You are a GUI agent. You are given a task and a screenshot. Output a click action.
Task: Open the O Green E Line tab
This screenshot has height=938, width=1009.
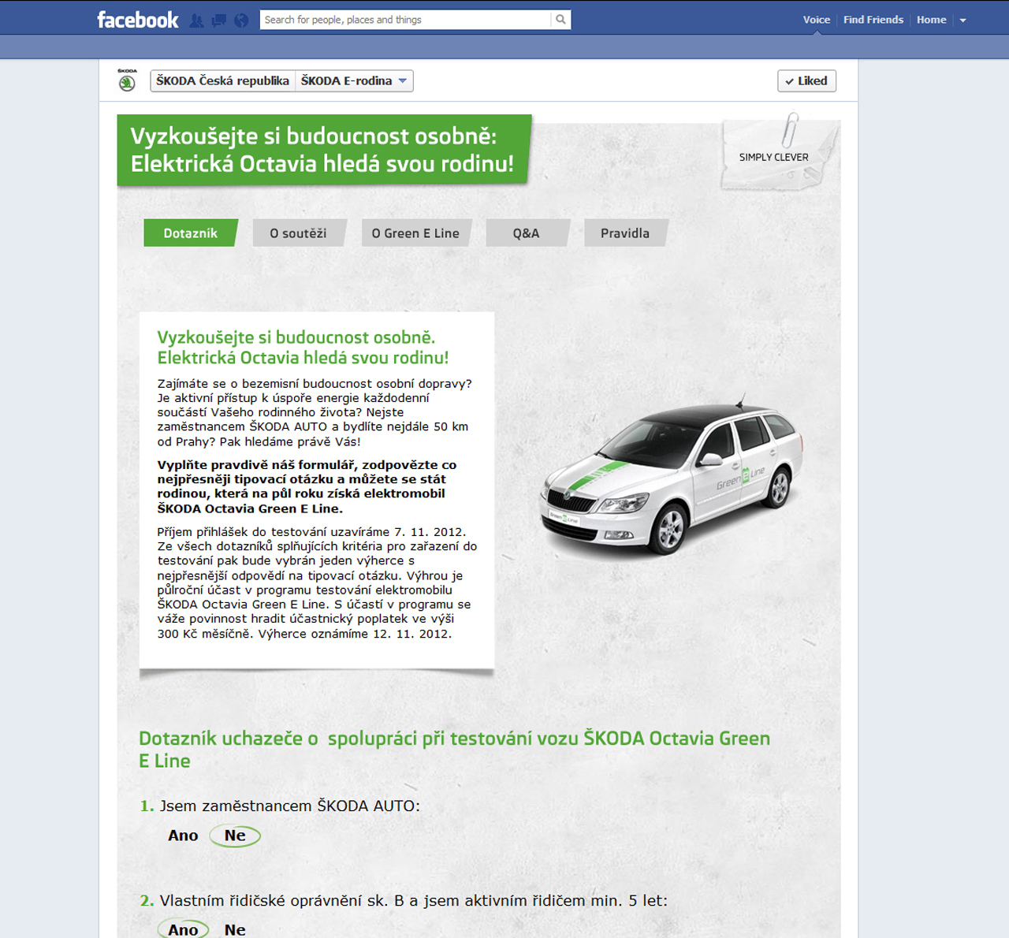pyautogui.click(x=415, y=233)
